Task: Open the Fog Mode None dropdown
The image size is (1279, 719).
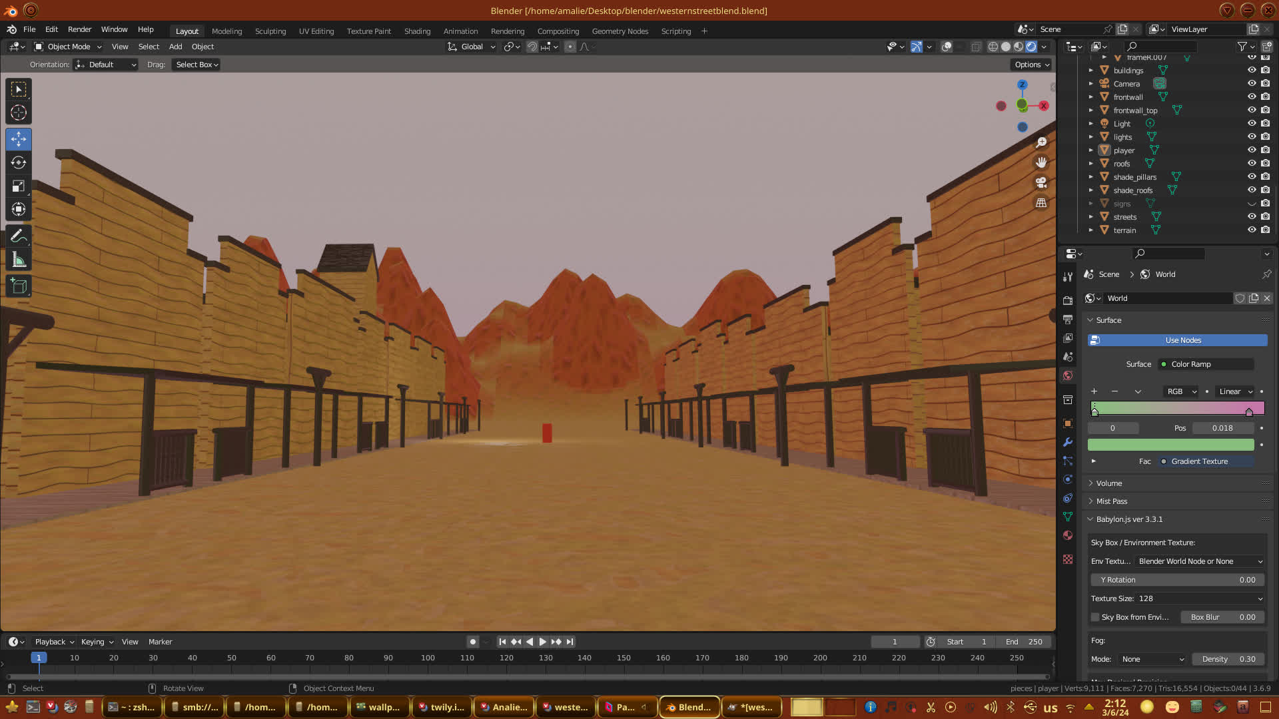Action: pos(1152,659)
